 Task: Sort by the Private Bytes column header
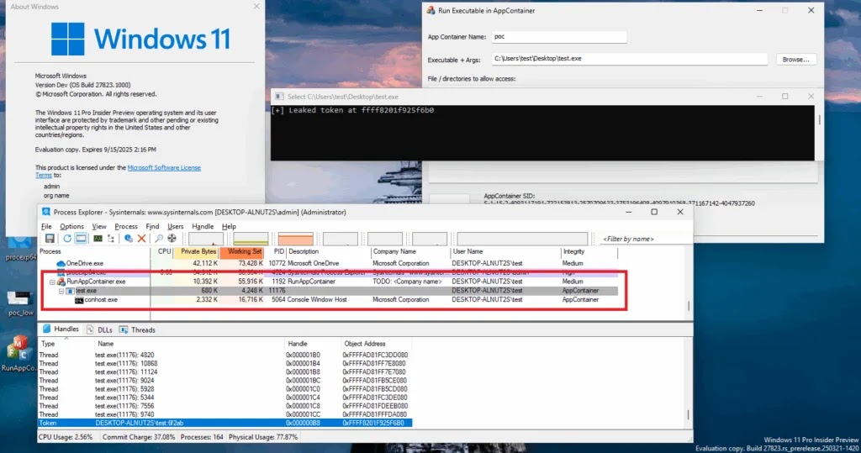[x=195, y=251]
